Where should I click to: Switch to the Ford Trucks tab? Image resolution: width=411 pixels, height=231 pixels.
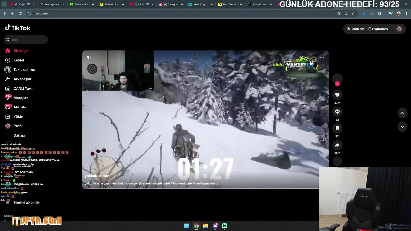pyautogui.click(x=229, y=4)
